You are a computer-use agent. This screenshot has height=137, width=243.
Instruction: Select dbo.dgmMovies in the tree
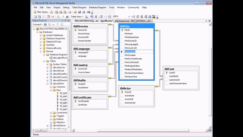pyautogui.click(x=60, y=58)
